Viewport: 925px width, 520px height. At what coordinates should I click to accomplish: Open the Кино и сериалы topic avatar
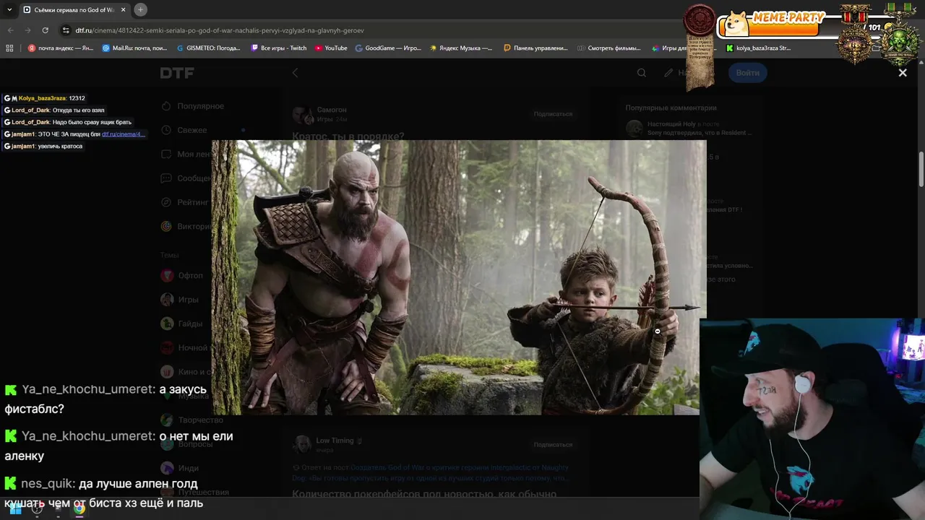(167, 372)
